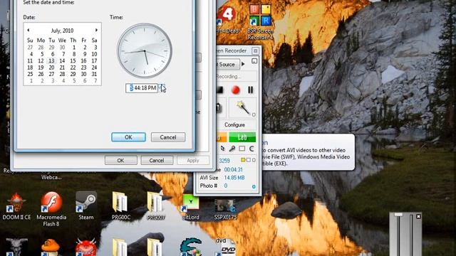
Task: Open the Left 4 Dead desktop shortcut
Action: coord(227,19)
